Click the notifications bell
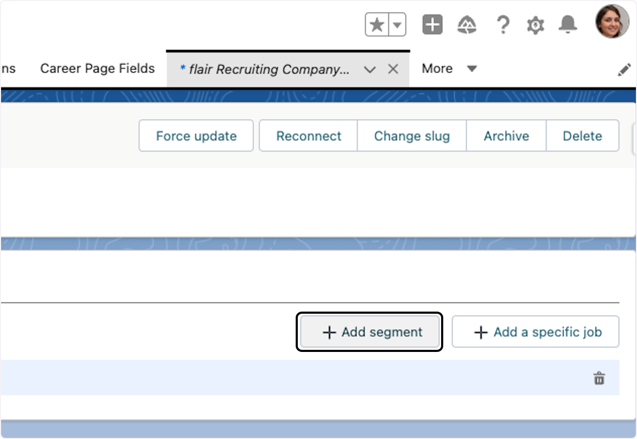637x439 pixels. point(568,24)
